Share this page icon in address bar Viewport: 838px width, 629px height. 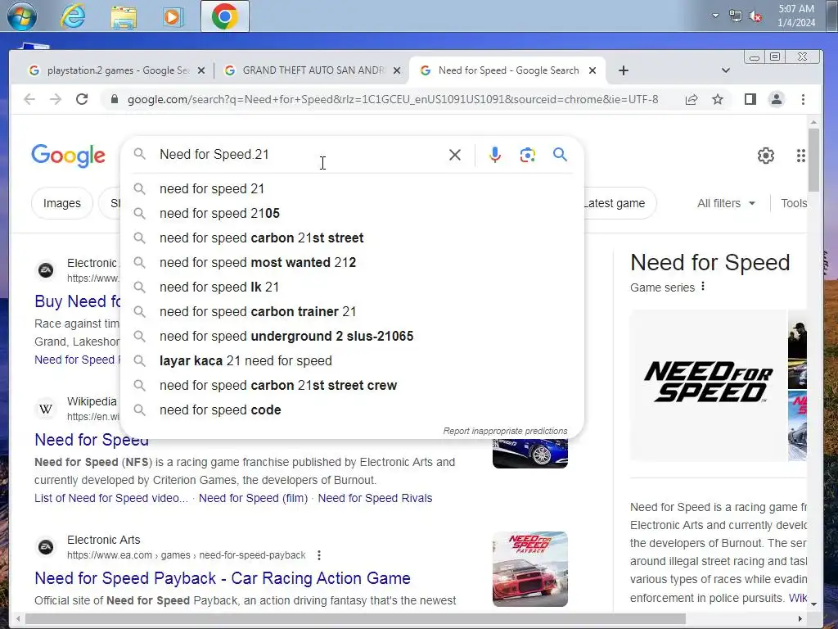pyautogui.click(x=691, y=99)
